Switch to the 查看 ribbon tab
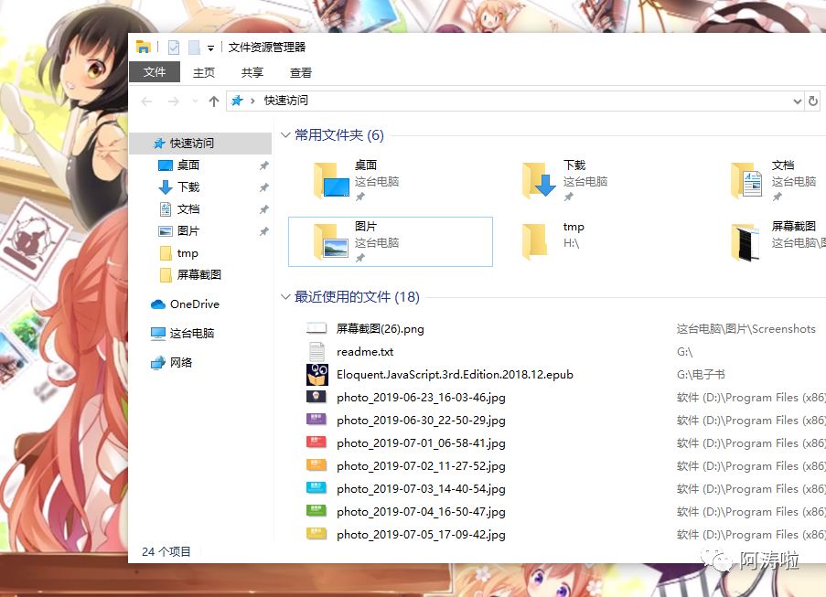 tap(301, 72)
